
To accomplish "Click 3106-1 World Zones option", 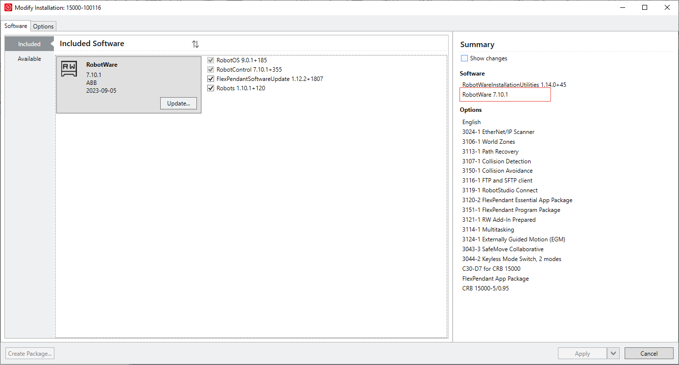I will click(x=488, y=142).
